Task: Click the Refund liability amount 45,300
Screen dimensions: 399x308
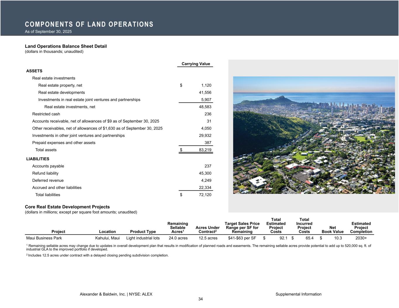Action: [x=205, y=173]
